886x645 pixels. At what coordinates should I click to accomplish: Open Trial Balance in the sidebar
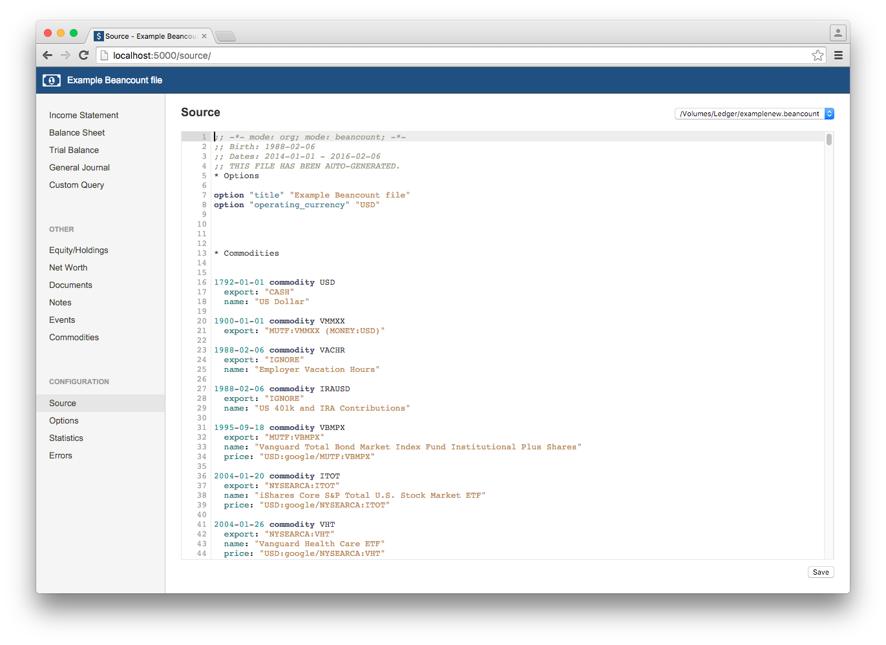point(74,150)
